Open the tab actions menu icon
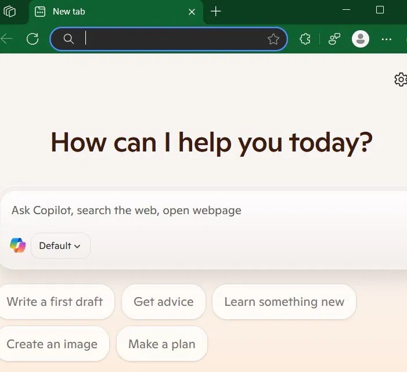 [9, 12]
